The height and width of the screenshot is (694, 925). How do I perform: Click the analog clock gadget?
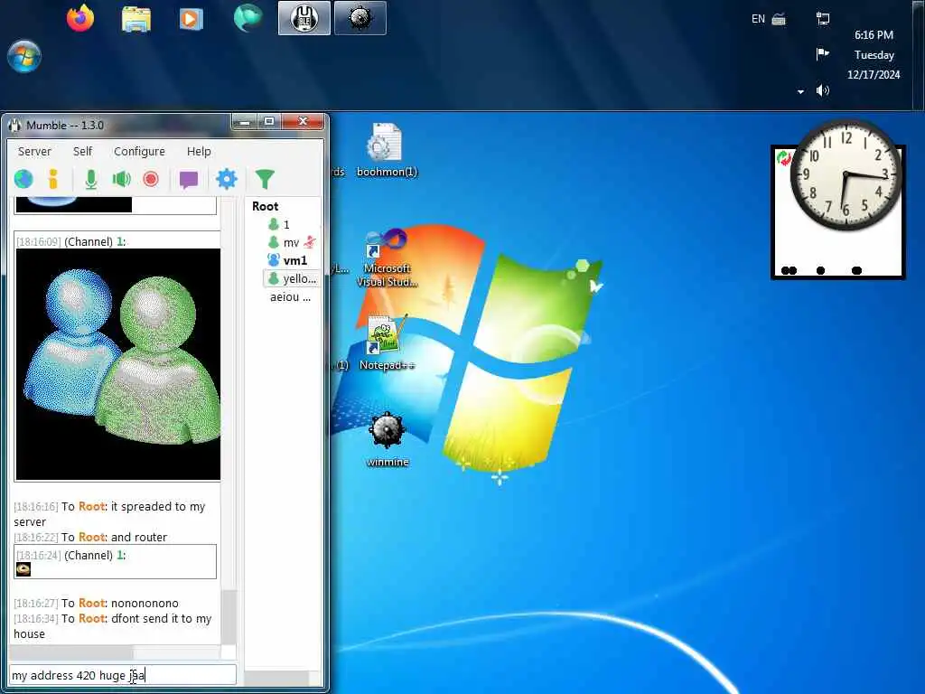846,174
